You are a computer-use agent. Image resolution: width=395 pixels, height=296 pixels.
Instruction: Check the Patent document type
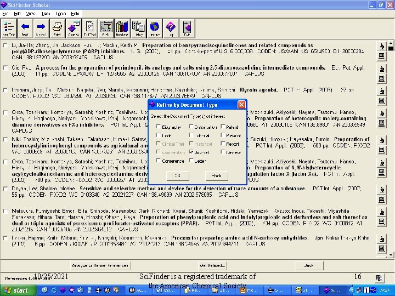click(223, 127)
